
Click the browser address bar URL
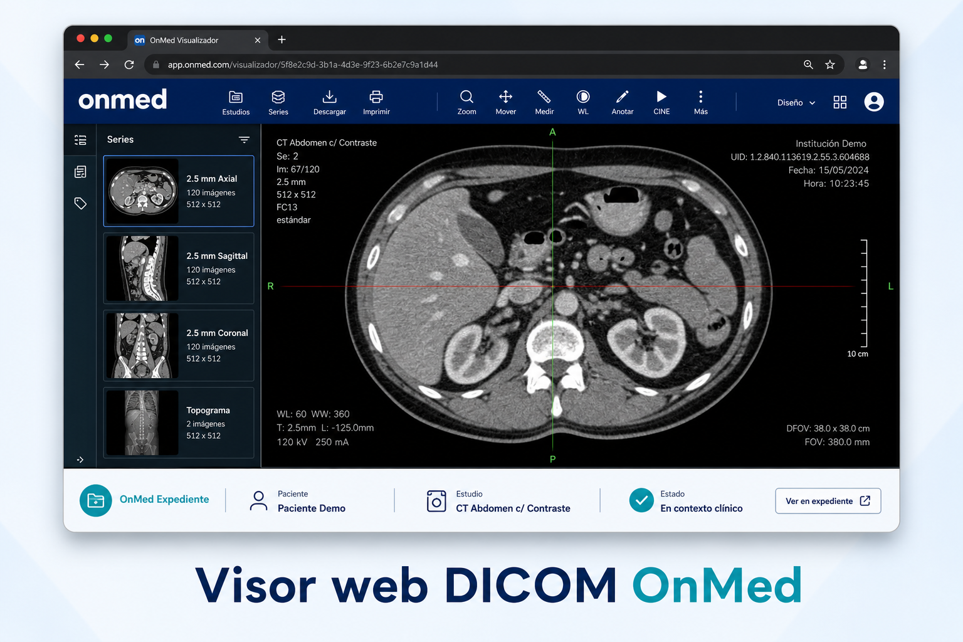[303, 65]
